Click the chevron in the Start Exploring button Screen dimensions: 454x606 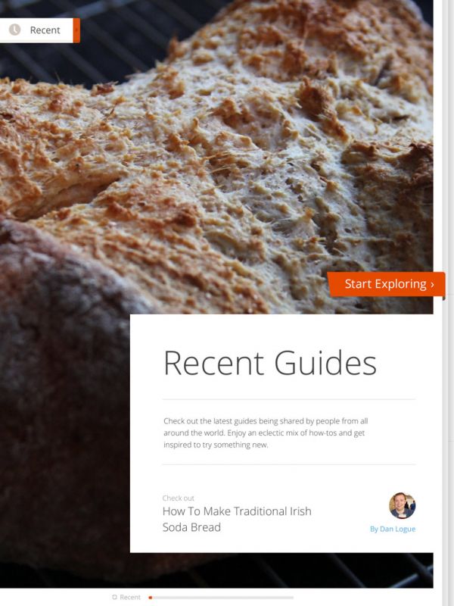tap(432, 285)
